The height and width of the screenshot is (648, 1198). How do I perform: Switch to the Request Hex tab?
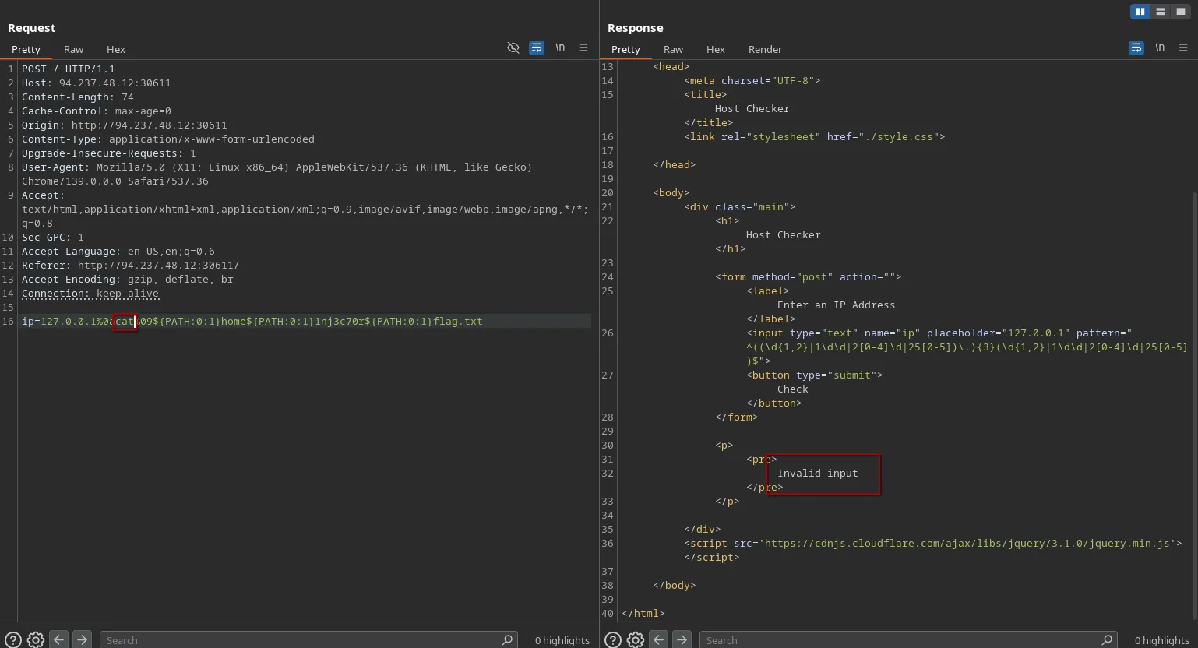click(115, 49)
